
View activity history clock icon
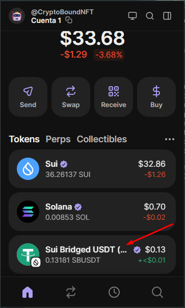[114, 292]
